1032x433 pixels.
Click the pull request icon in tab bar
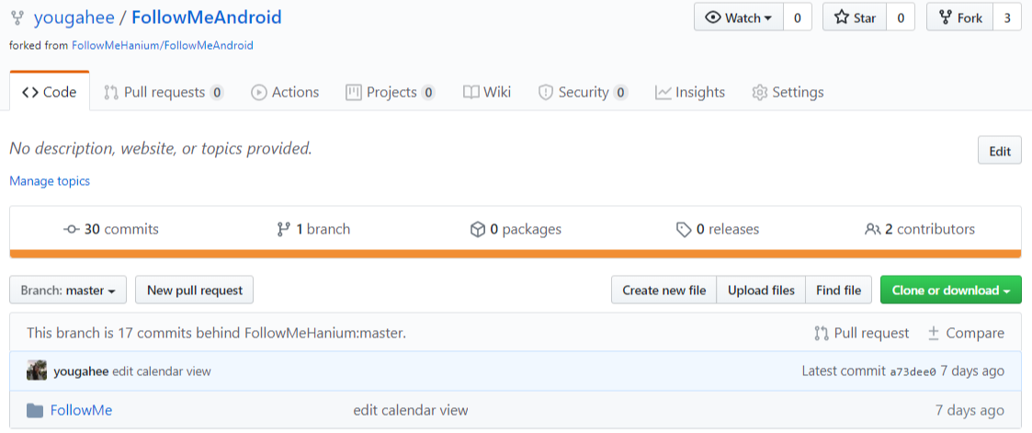click(x=111, y=92)
